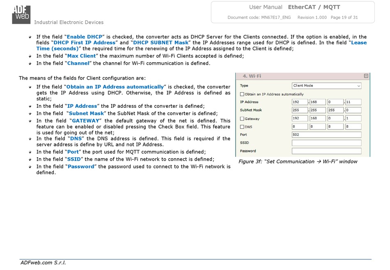Screen dimensions: 390x270
Task: Click the blue 'Enable DHCP' text
Action: click(85, 37)
